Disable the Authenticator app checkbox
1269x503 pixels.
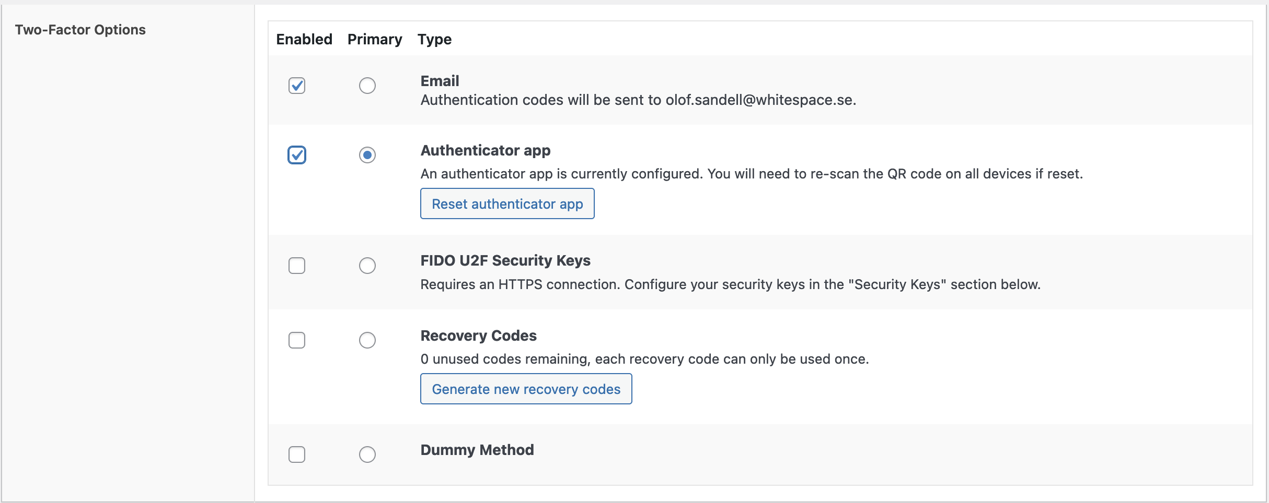pyautogui.click(x=297, y=155)
